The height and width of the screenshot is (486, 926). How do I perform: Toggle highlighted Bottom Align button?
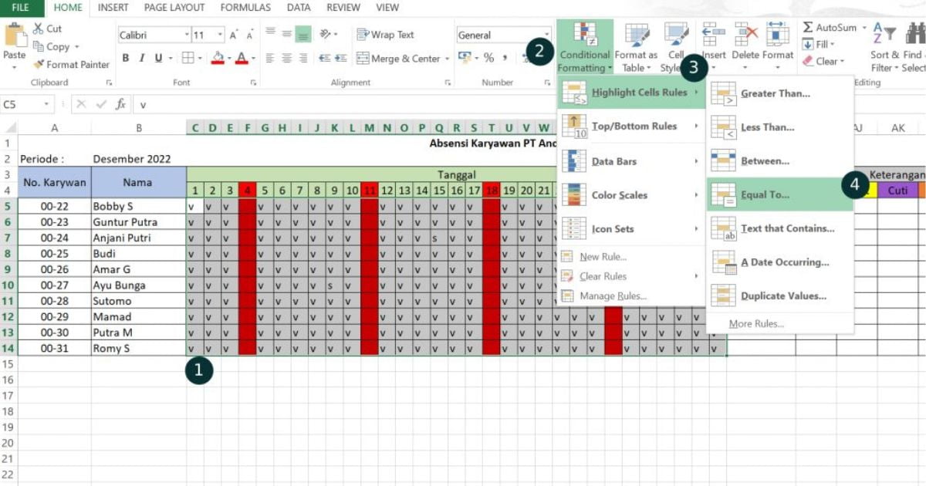[x=303, y=34]
